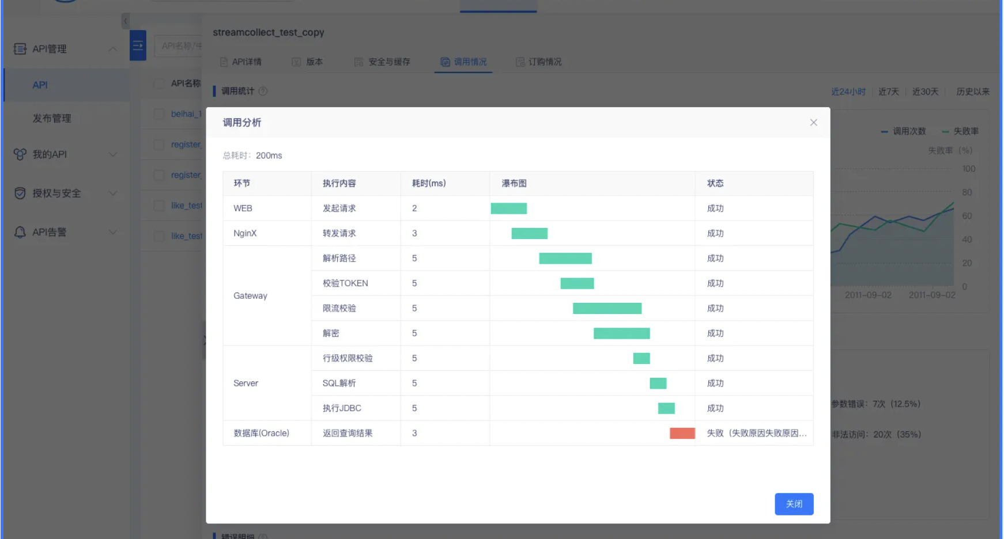Open the beihai_1 API link

coord(187,114)
